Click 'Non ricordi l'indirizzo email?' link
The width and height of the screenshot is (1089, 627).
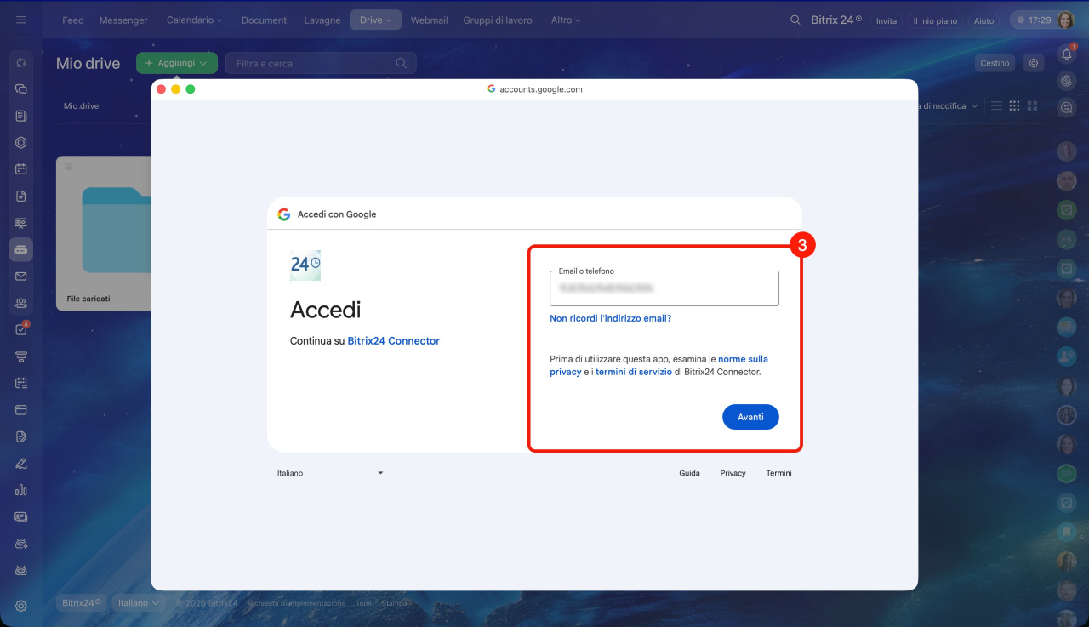[610, 318]
